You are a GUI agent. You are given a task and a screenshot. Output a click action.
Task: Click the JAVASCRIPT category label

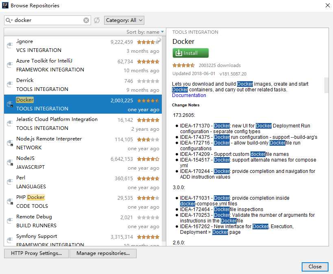coord(30,167)
